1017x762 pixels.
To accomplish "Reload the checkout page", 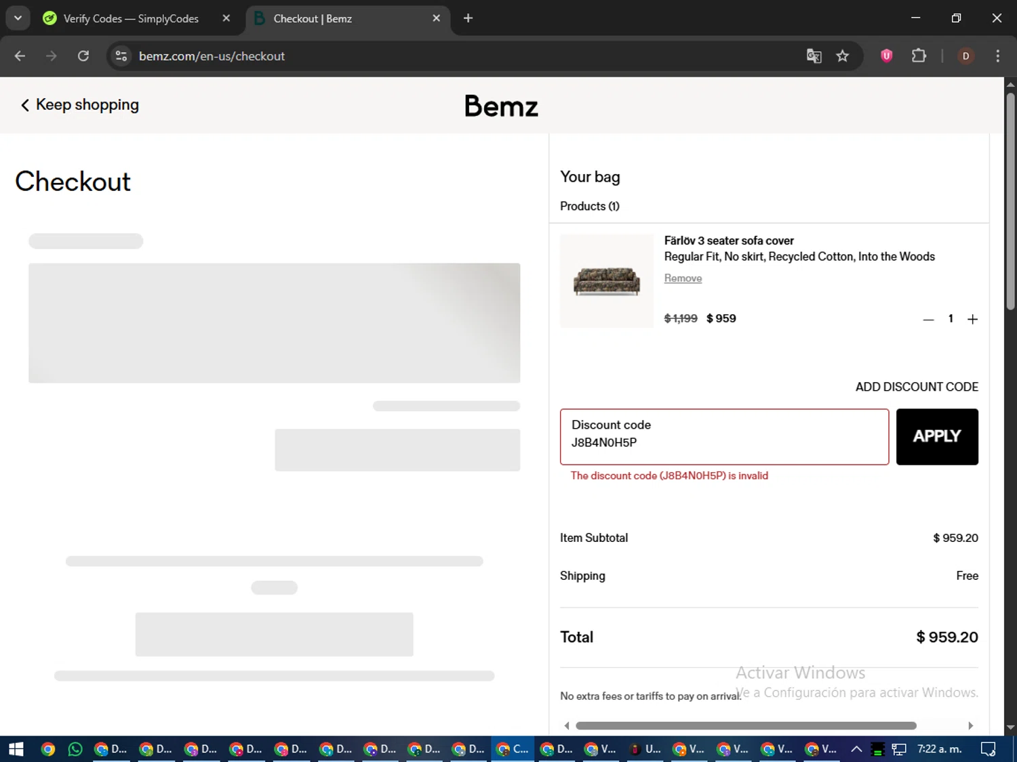I will tap(83, 56).
